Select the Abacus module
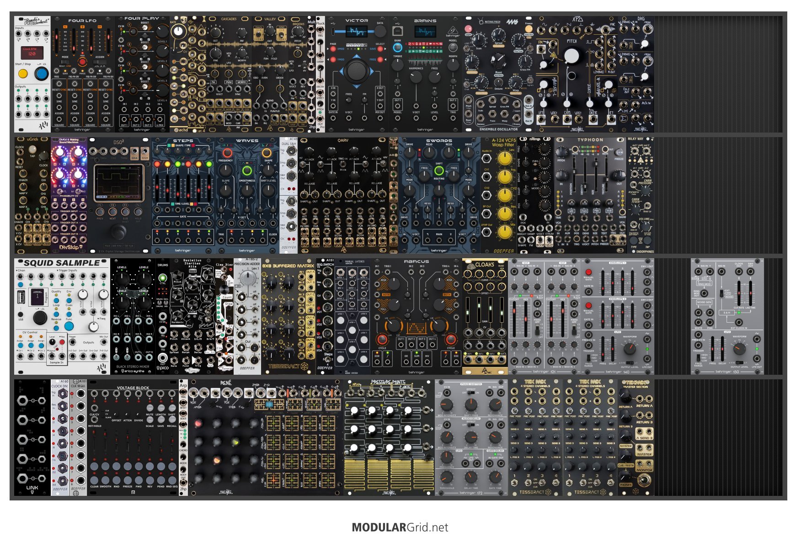The height and width of the screenshot is (537, 801). 417,316
